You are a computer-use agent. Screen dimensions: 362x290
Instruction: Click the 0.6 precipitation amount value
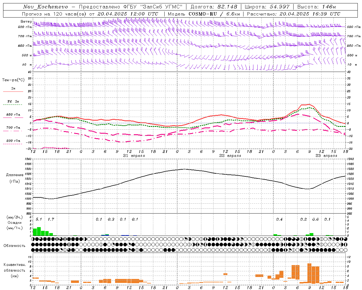point(315,219)
